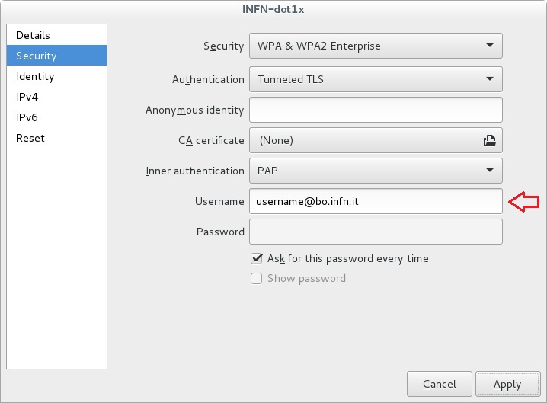Viewport: 547px width, 403px height.
Task: Click the Cancel button
Action: pyautogui.click(x=440, y=384)
